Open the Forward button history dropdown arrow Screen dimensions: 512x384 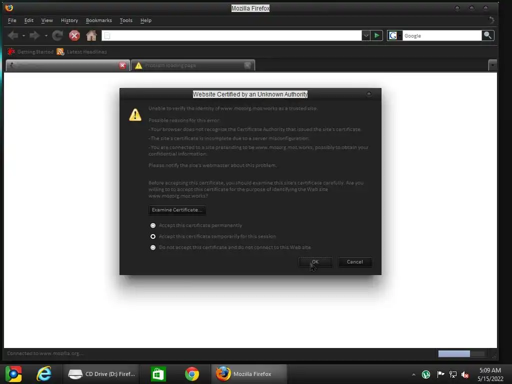click(x=46, y=35)
